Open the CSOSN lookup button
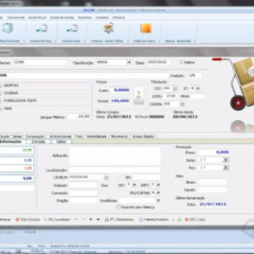 182,104
